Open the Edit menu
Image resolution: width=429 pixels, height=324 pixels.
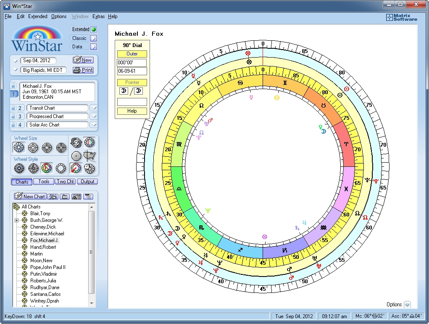pos(21,16)
